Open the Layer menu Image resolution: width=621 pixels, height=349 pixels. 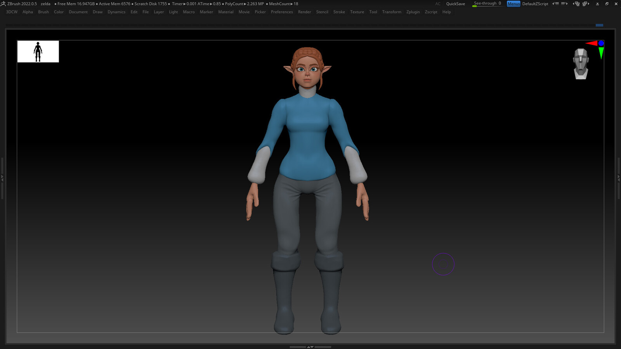pos(159,12)
